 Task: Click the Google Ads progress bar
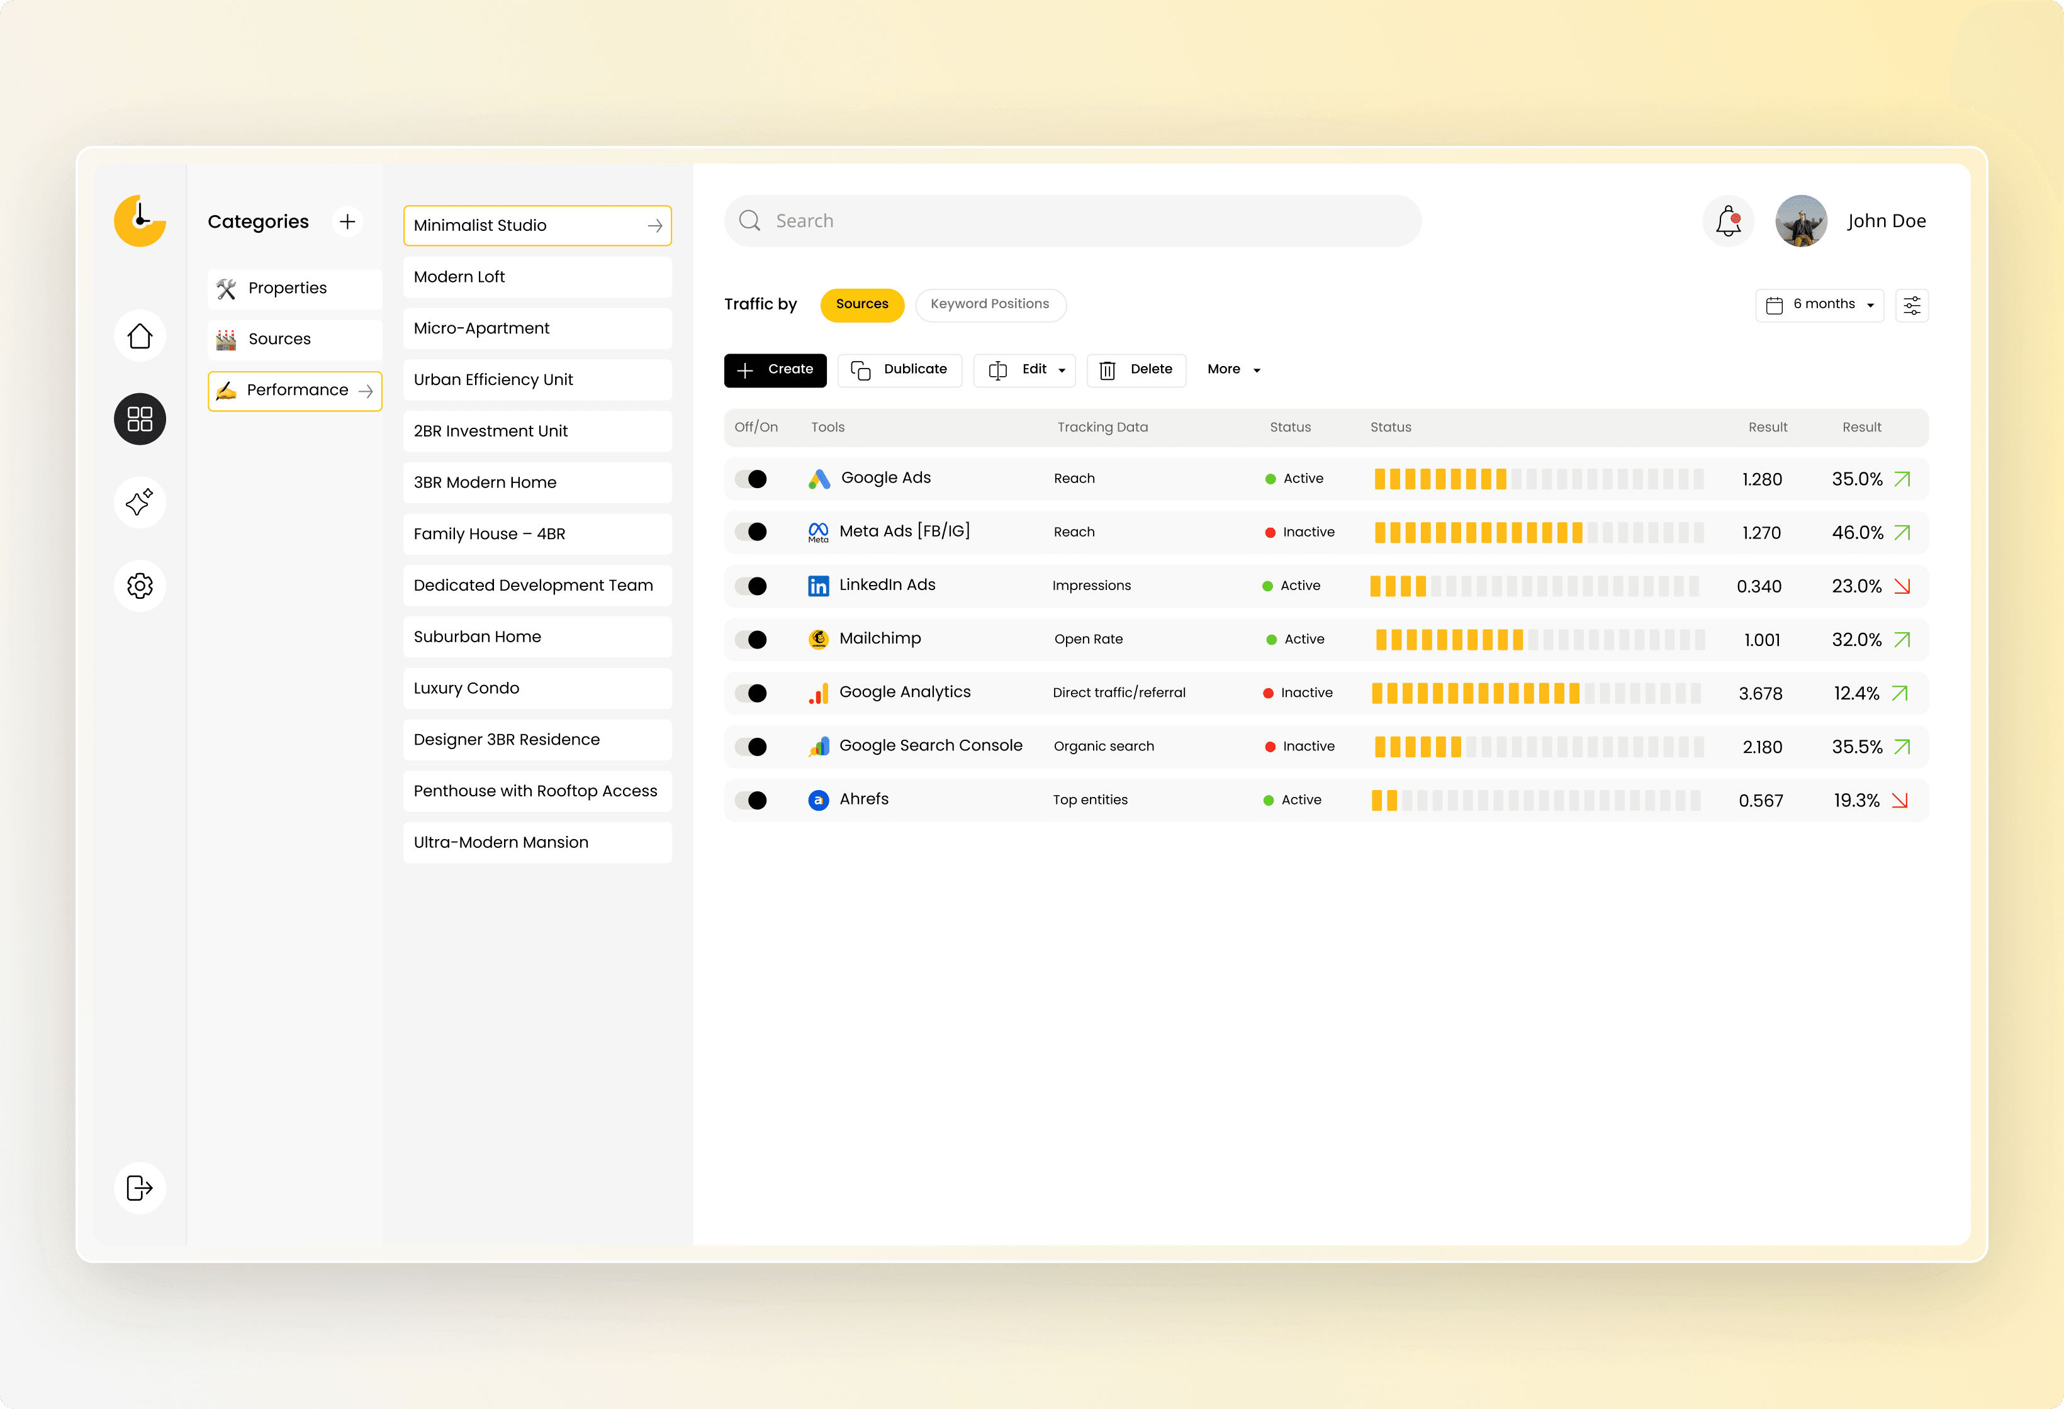[1538, 479]
